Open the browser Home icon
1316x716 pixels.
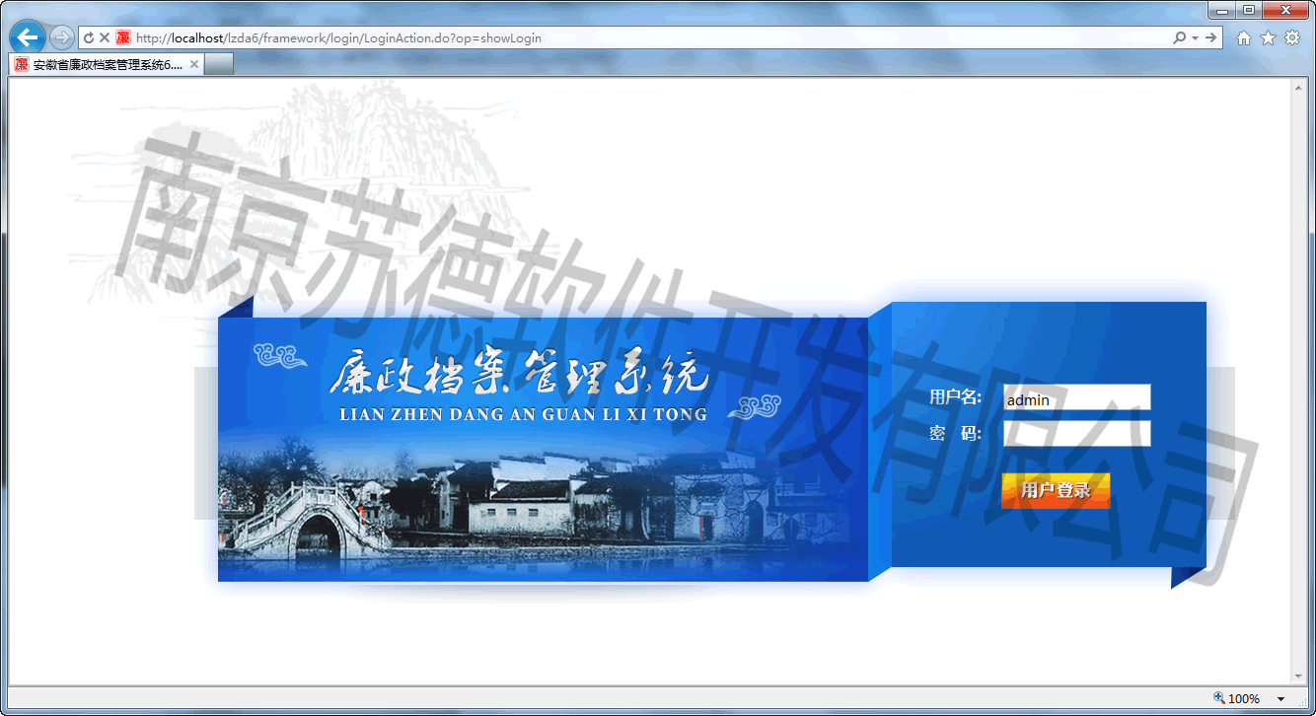1244,37
